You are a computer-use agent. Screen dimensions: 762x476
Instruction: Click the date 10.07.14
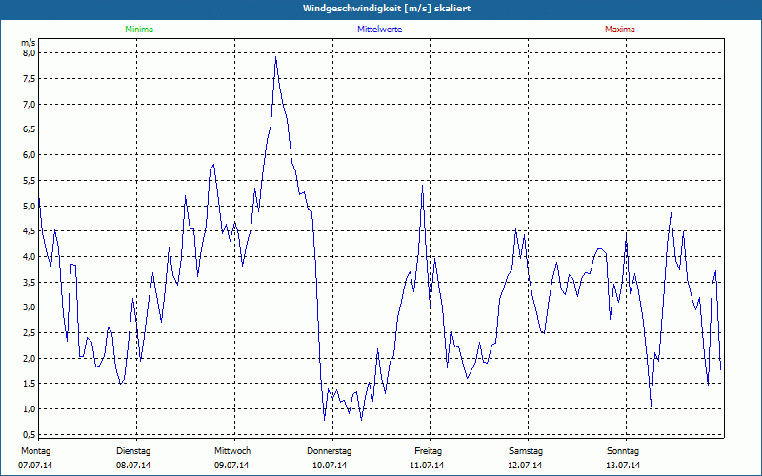[x=330, y=466]
